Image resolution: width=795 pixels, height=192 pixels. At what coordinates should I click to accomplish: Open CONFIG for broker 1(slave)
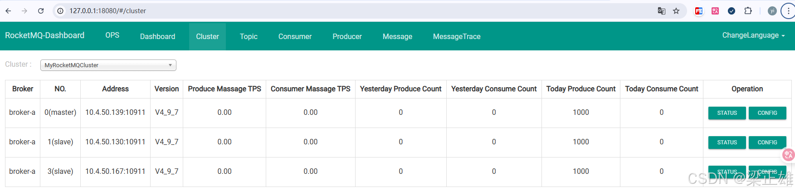(767, 143)
